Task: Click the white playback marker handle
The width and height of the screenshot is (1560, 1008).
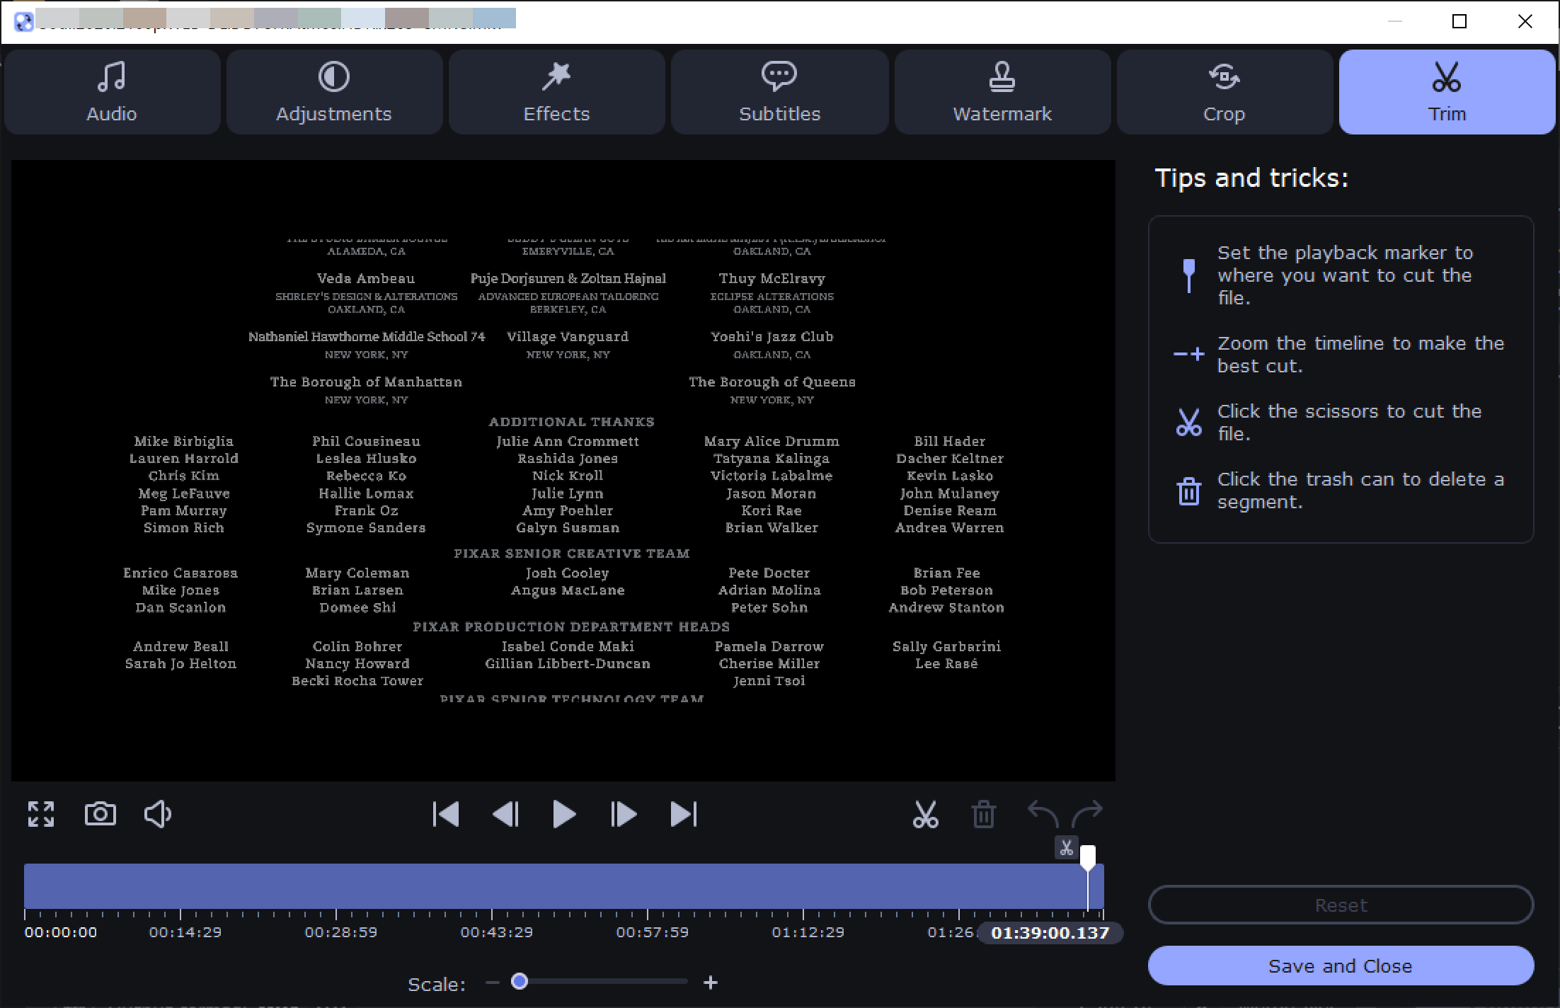Action: 1088,857
